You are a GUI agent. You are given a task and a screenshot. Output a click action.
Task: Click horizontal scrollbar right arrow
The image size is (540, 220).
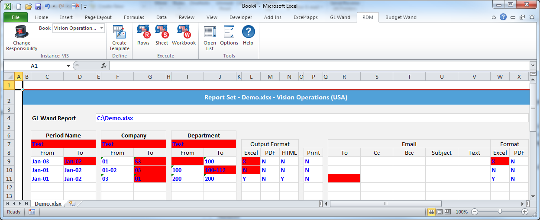tap(522, 204)
